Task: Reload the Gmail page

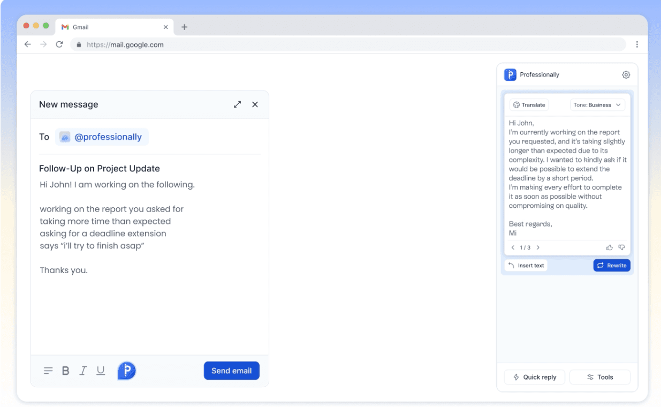Action: tap(59, 44)
